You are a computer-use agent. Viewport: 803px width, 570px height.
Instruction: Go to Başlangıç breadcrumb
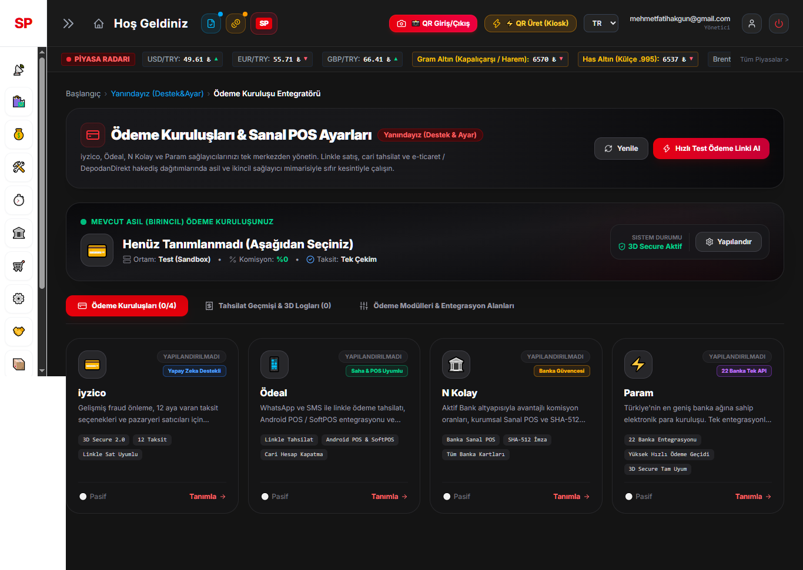click(83, 94)
